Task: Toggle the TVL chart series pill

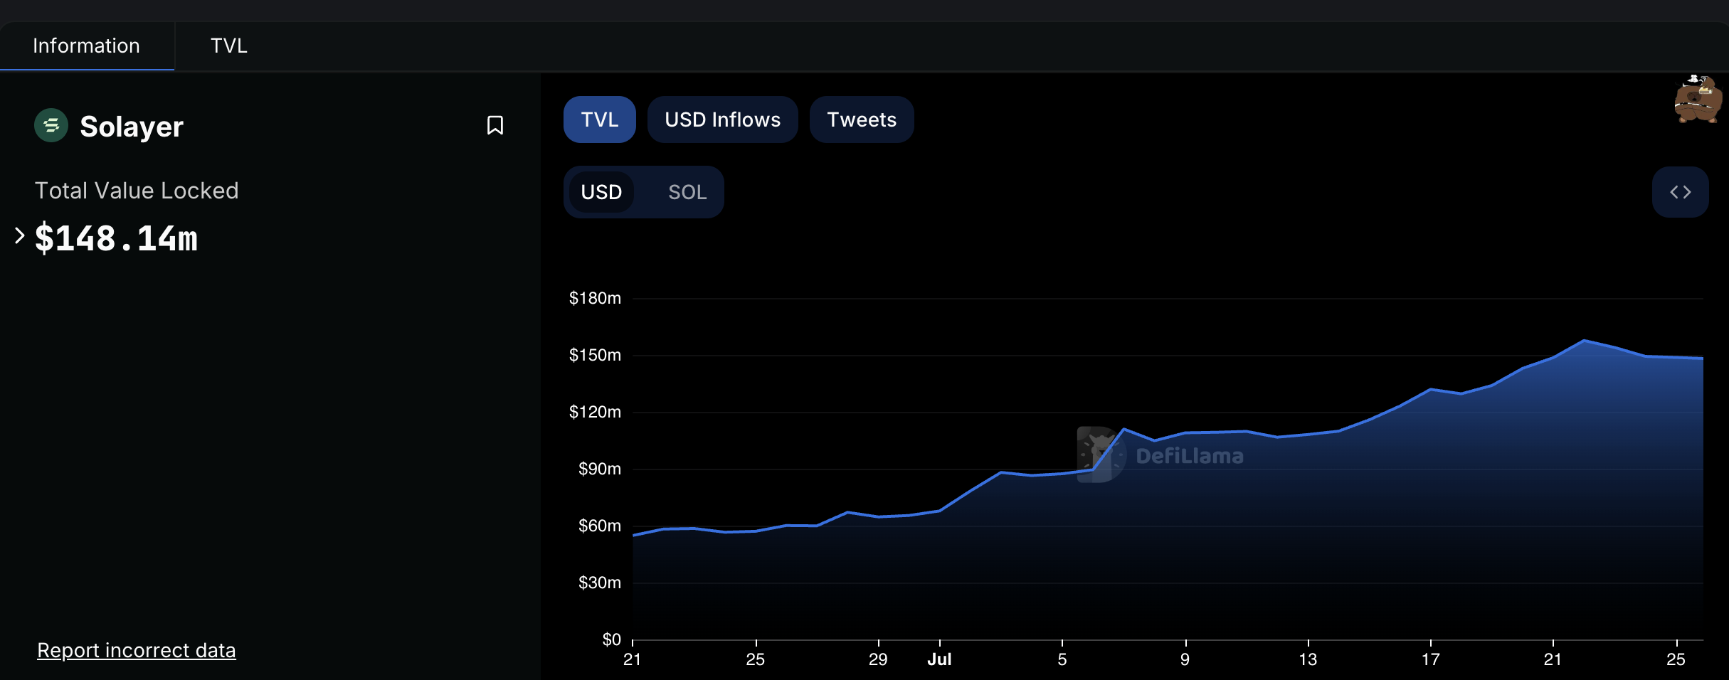Action: (x=599, y=119)
